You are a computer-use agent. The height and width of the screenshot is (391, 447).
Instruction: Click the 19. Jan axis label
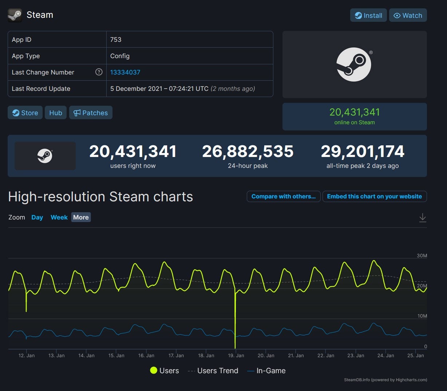pos(236,355)
